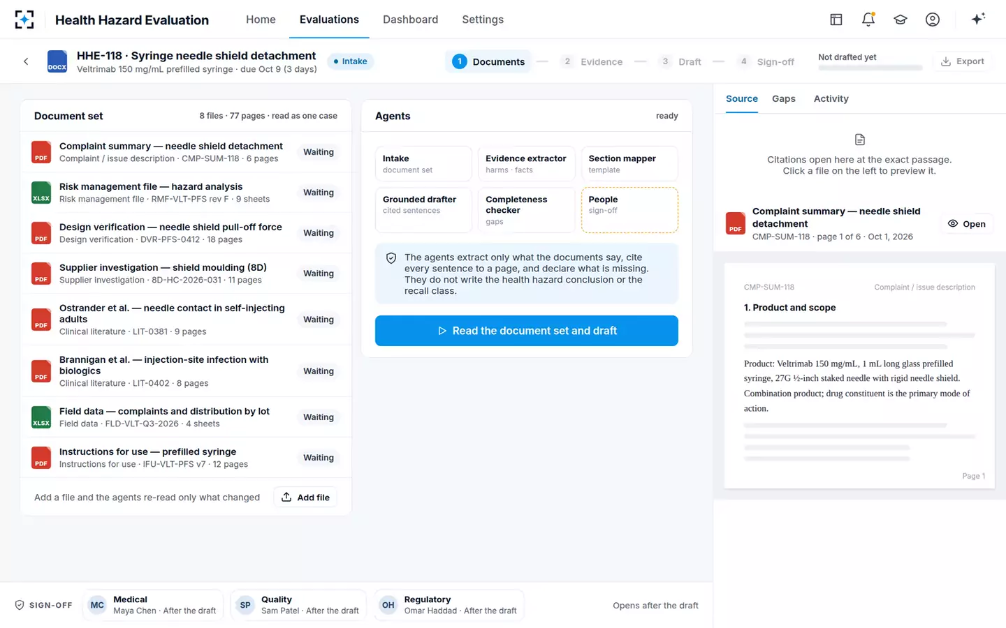Click Read the document set and draft
The width and height of the screenshot is (1006, 628).
tap(527, 331)
